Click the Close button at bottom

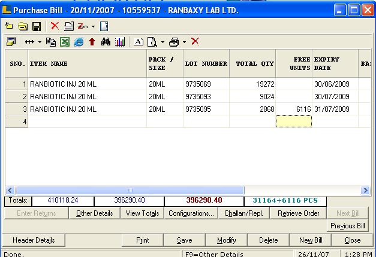[353, 240]
